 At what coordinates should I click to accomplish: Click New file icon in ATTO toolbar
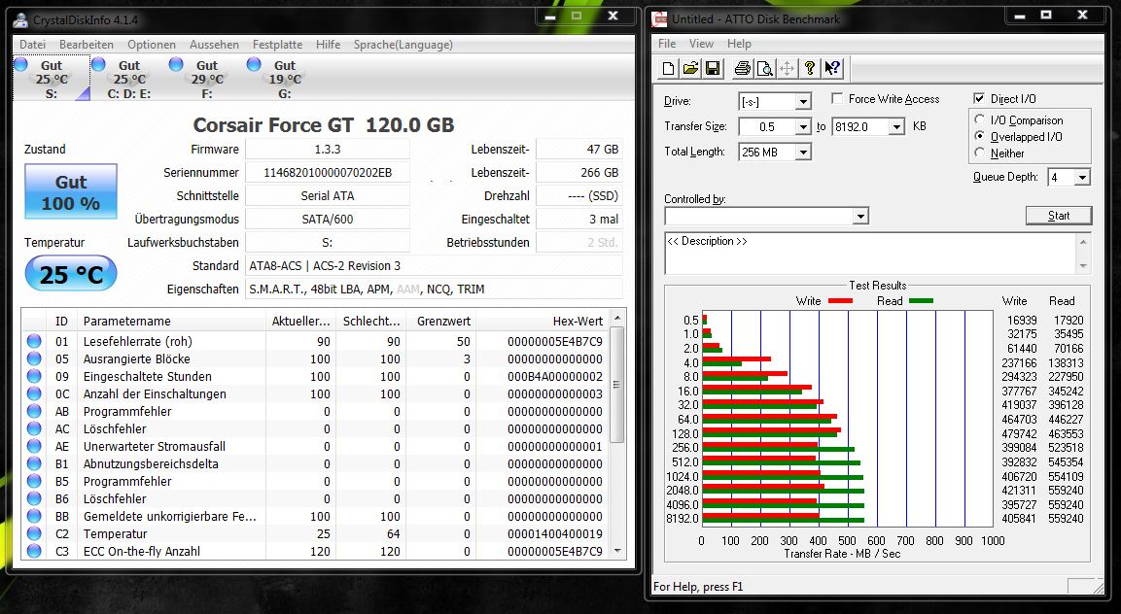pos(669,69)
